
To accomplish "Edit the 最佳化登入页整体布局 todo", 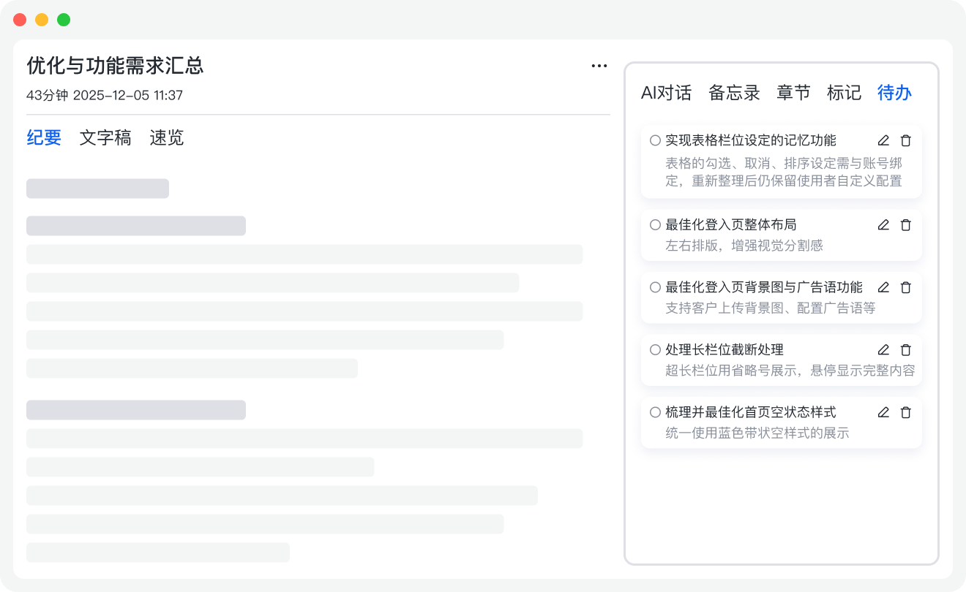I will [883, 225].
